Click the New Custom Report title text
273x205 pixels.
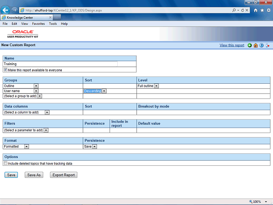point(18,45)
